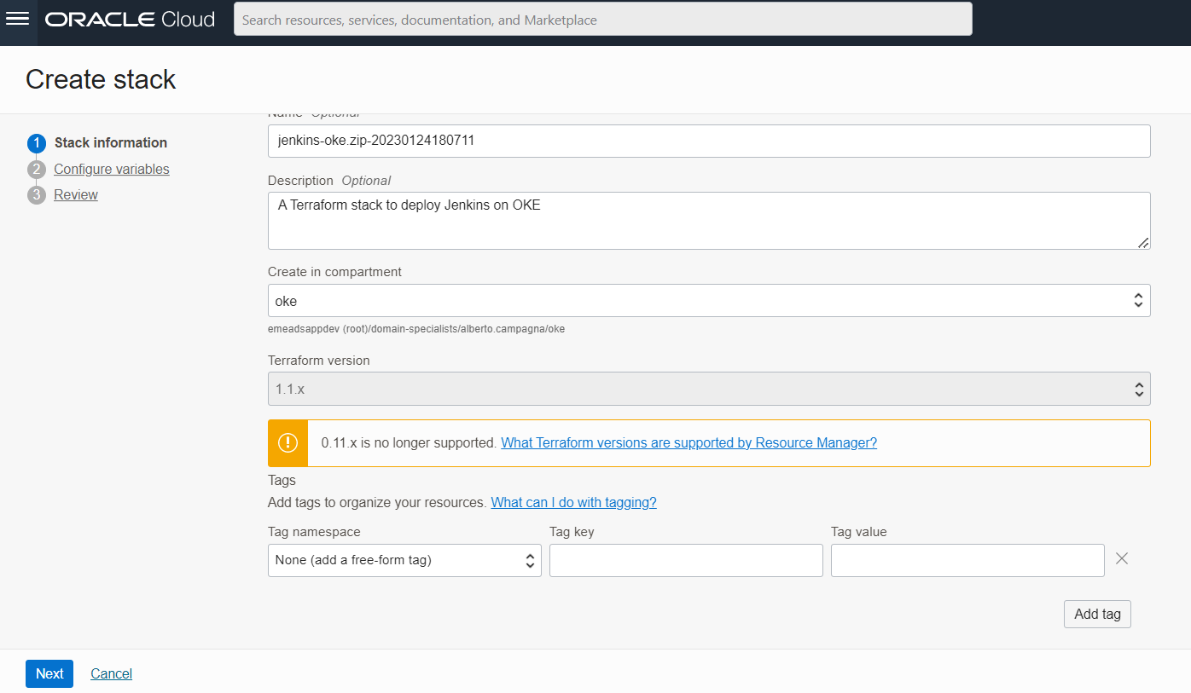The image size is (1191, 693).
Task: Click the Cancel link
Action: (111, 673)
